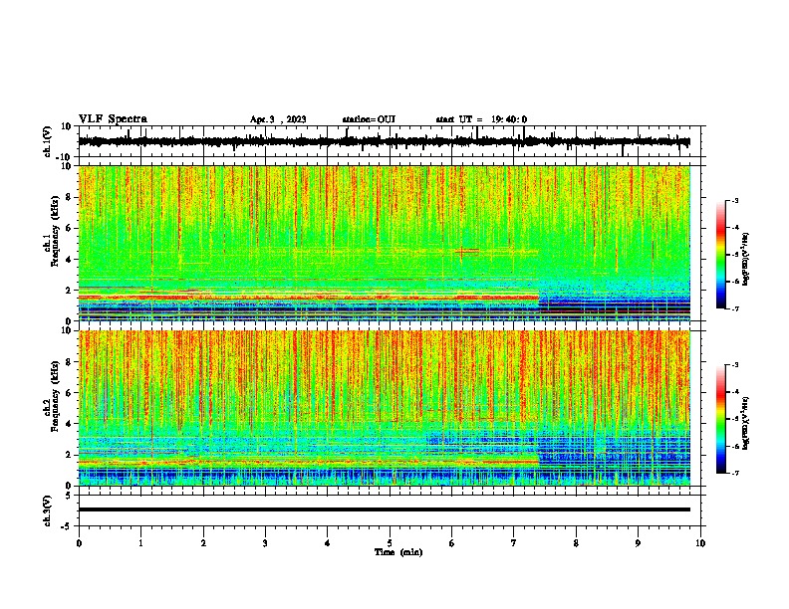Click the 'Time (min)' axis label
Viewport: 789px width, 609px height.
(x=398, y=552)
